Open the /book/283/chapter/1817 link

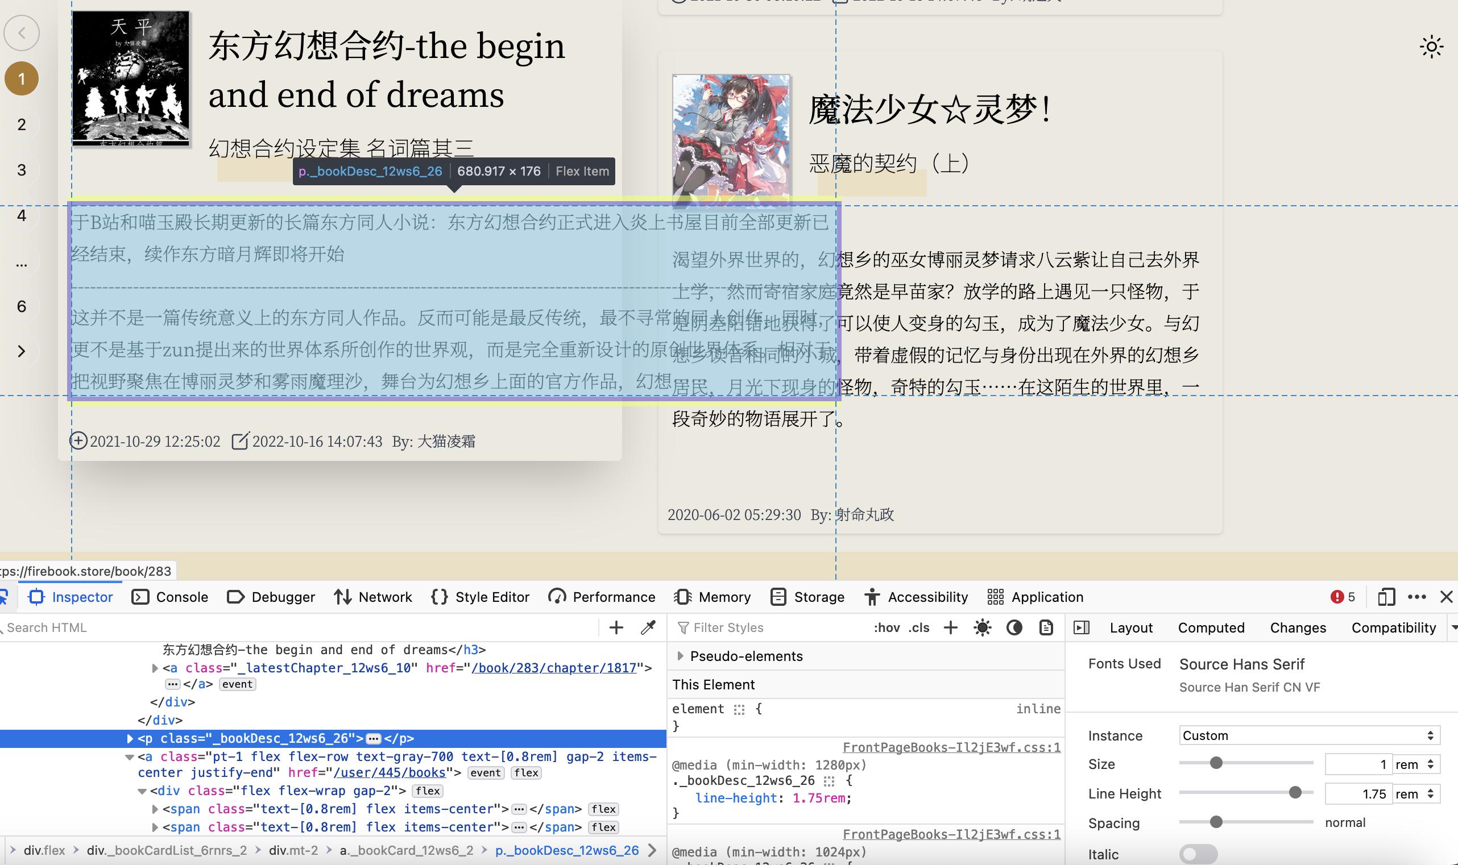[x=553, y=668]
